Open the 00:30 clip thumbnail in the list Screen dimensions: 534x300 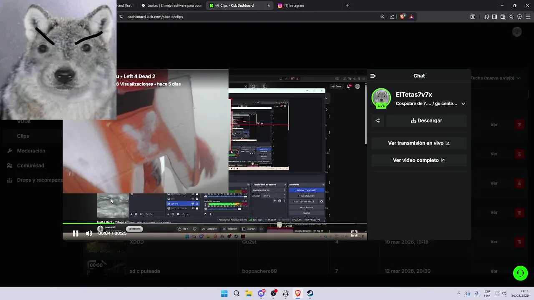click(106, 268)
